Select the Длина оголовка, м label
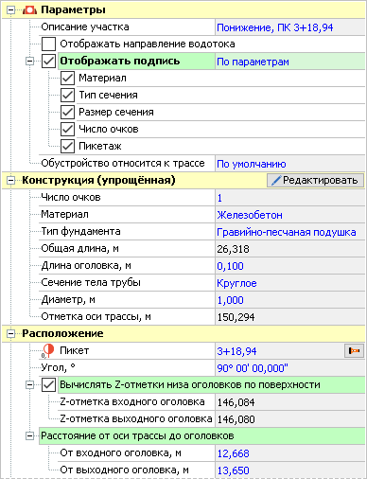Viewport: 367px width, 479px height. [86, 265]
